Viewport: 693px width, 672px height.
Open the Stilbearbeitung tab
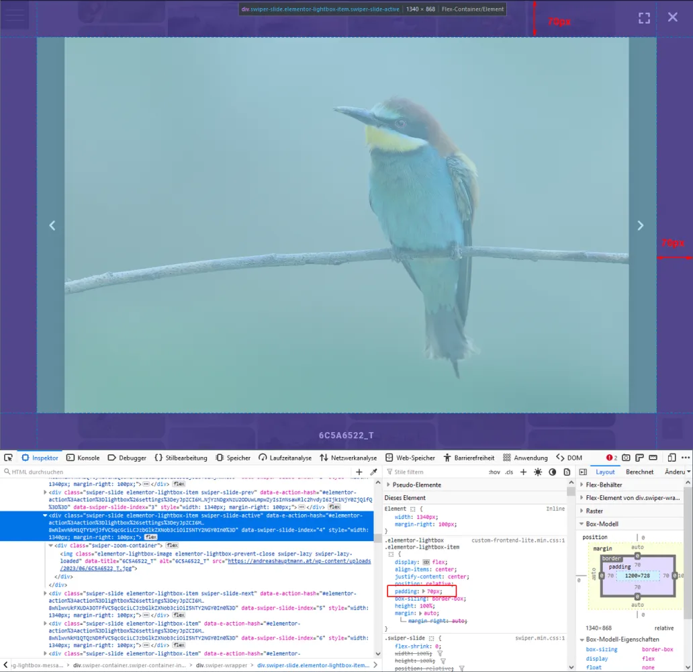[x=181, y=458]
